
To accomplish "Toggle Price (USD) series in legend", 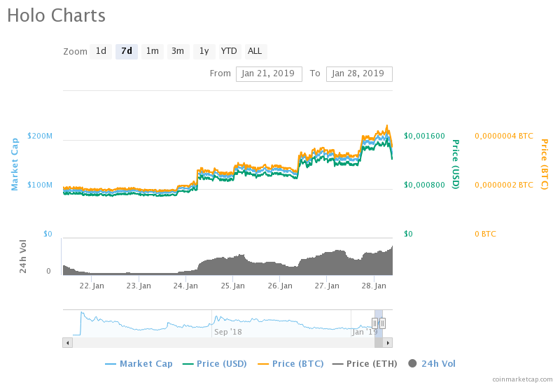I will tap(215, 364).
